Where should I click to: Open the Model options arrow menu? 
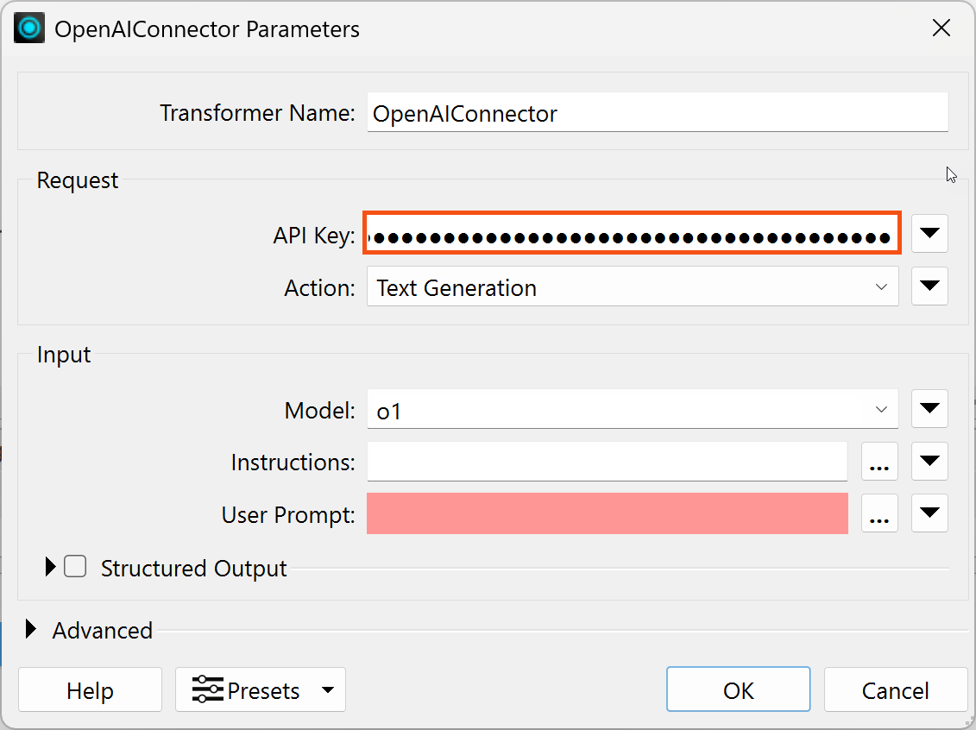click(929, 409)
